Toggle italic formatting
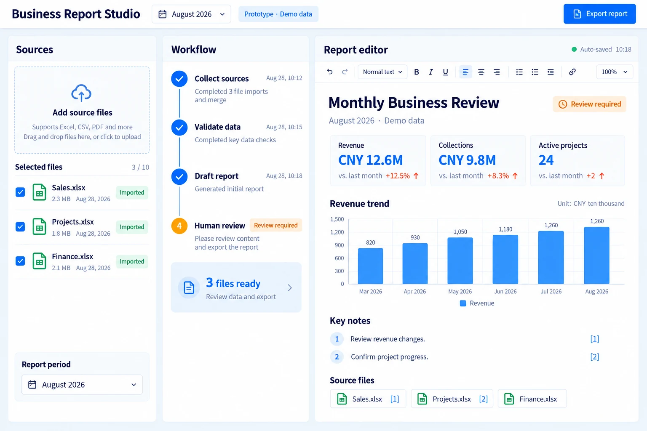 431,72
